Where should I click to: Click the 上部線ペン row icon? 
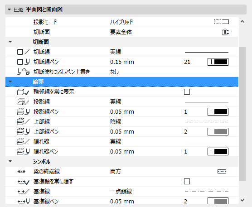(23, 132)
